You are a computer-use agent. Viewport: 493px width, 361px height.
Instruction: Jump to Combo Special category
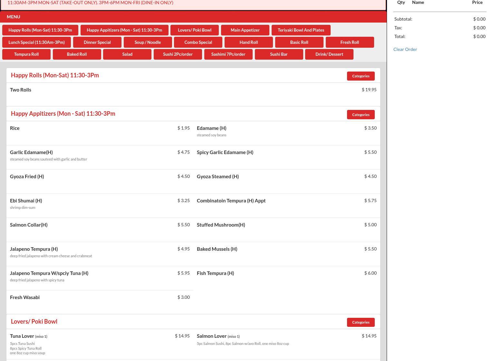(198, 42)
